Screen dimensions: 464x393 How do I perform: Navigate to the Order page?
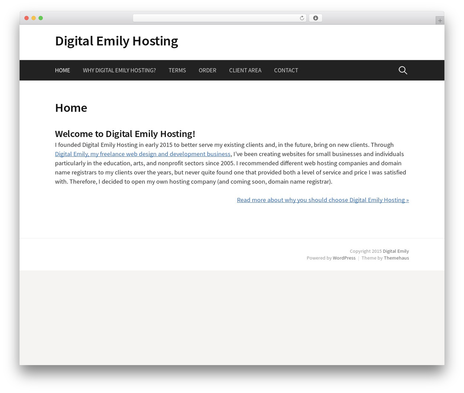(207, 70)
